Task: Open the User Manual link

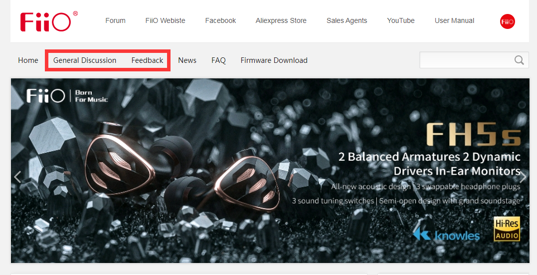Action: pyautogui.click(x=454, y=20)
